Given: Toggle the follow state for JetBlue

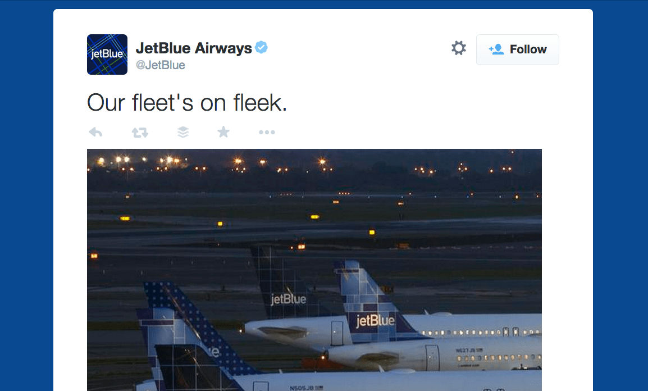Looking at the screenshot, I should click(x=517, y=49).
